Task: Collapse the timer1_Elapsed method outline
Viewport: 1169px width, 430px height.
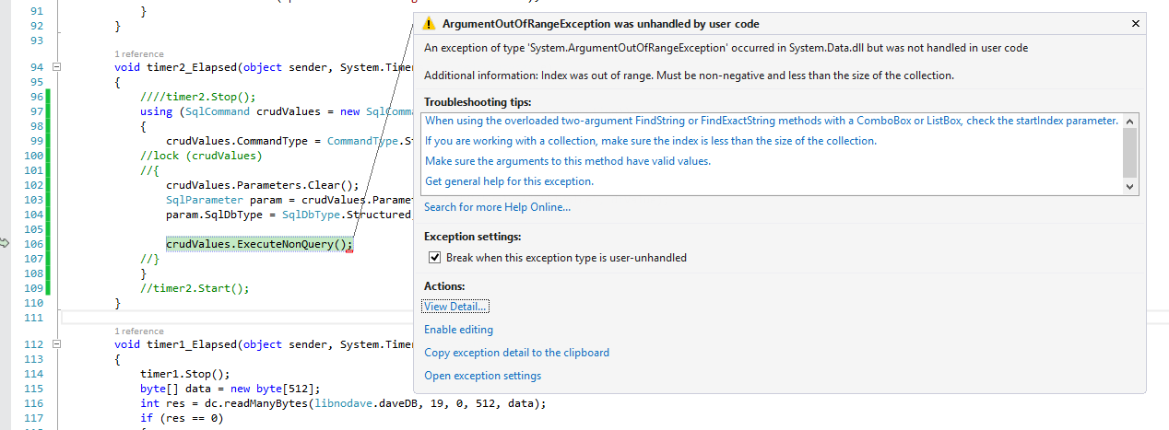Action: click(x=56, y=344)
